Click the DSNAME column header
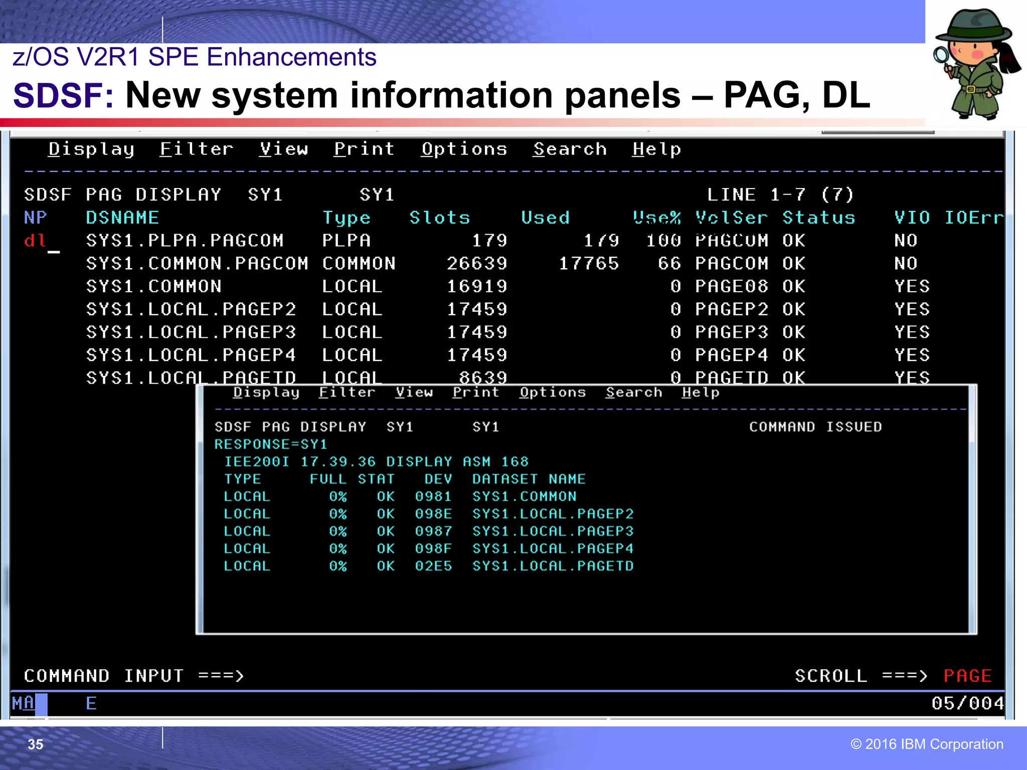 point(122,218)
